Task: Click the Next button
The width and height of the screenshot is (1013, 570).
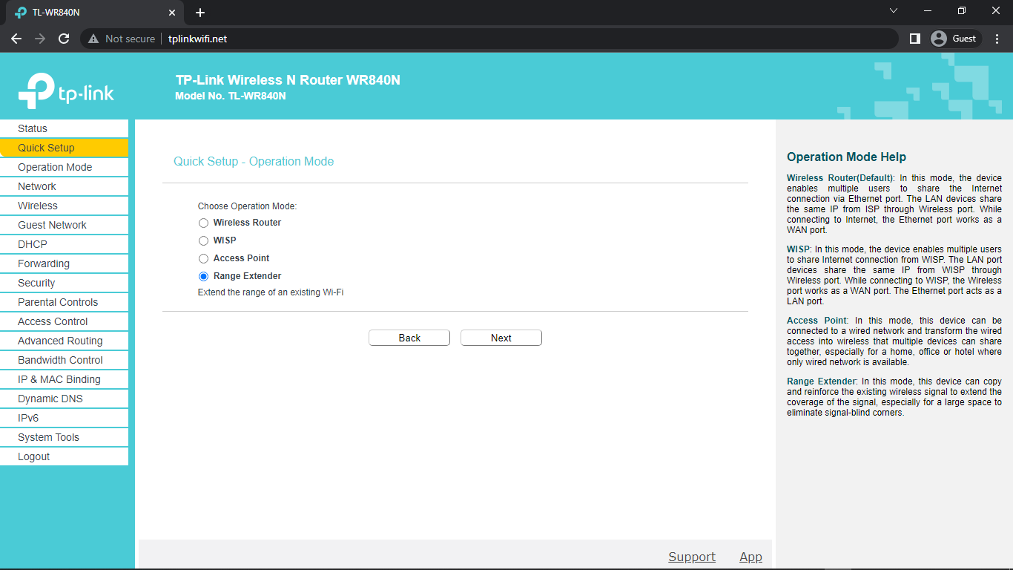Action: tap(501, 338)
